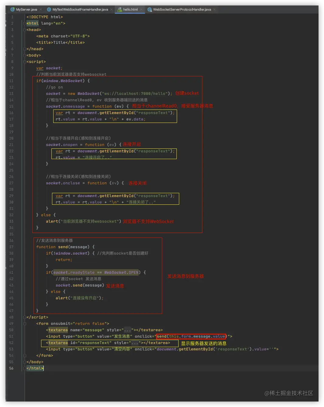Click the <form onsubmit="return false"> tag
Image resolution: width=324 pixels, height=407 pixels.
73,324
